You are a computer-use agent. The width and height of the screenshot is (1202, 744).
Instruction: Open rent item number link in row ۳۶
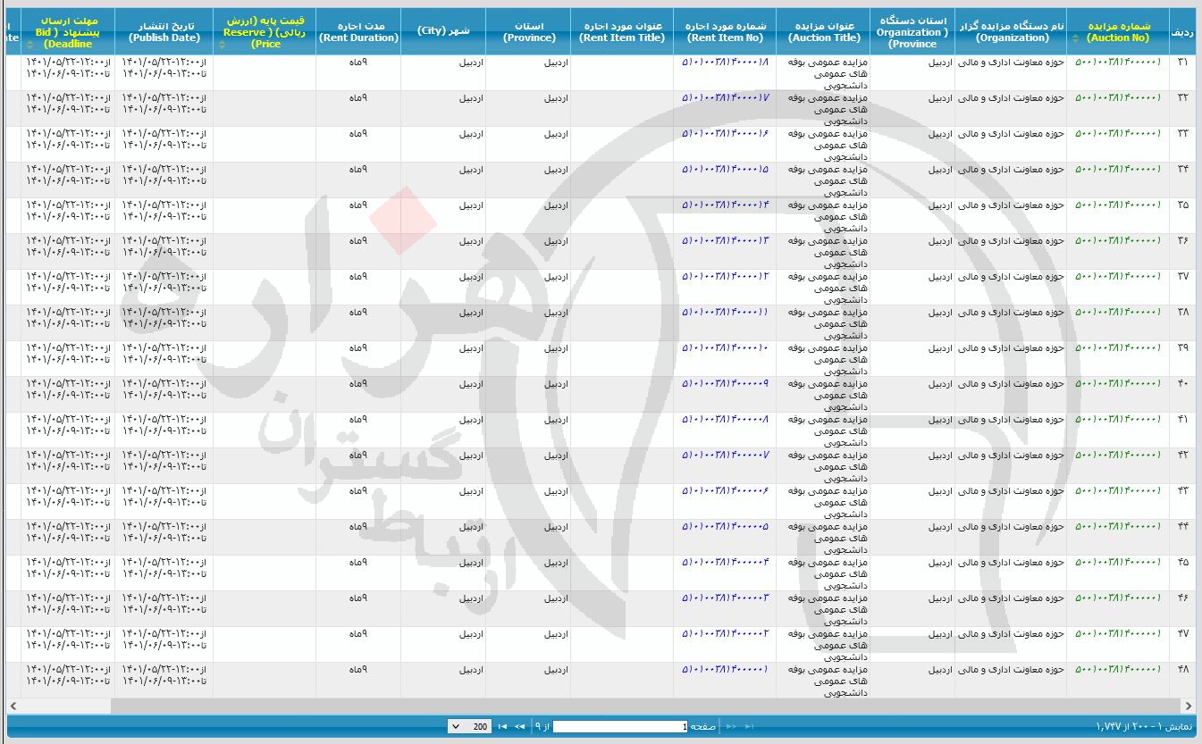click(725, 240)
